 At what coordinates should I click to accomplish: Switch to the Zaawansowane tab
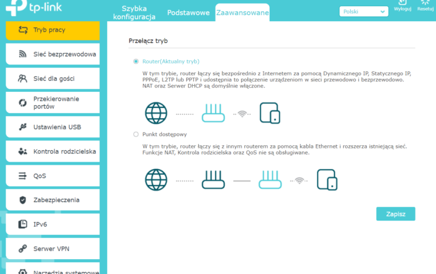click(242, 13)
